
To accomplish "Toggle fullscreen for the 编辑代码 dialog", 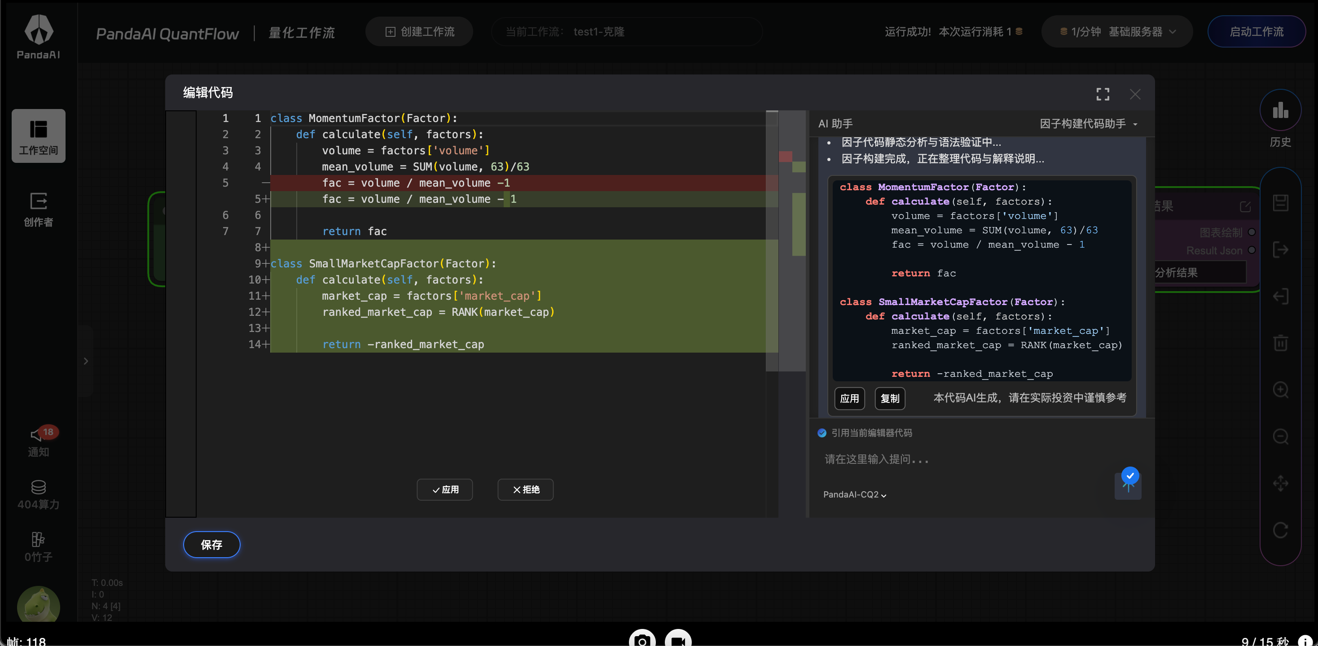I will pyautogui.click(x=1103, y=94).
